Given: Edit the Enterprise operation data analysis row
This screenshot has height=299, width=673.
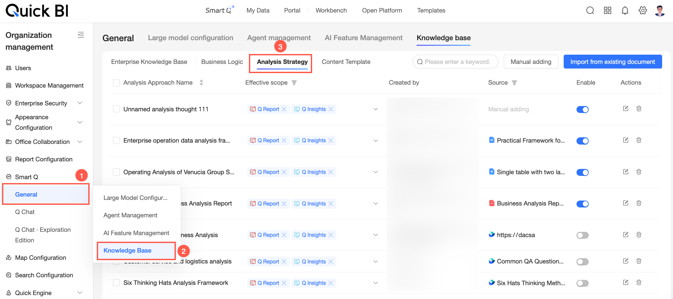Looking at the screenshot, I should [x=626, y=140].
